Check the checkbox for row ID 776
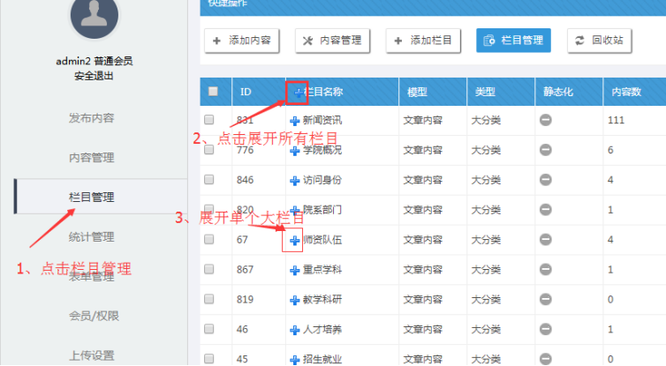The image size is (666, 366). point(209,150)
